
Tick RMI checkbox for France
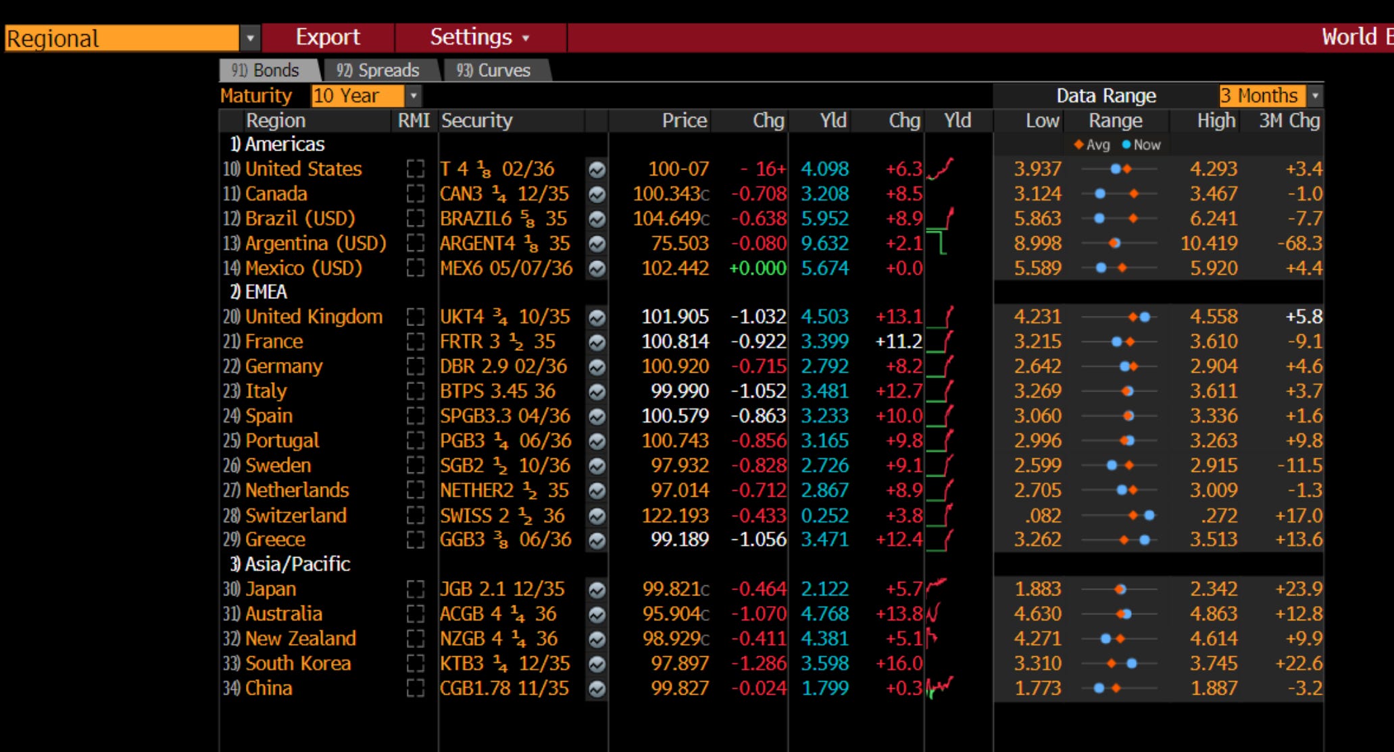tap(416, 342)
